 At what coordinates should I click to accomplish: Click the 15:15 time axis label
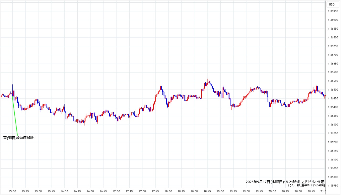click(x=25, y=191)
